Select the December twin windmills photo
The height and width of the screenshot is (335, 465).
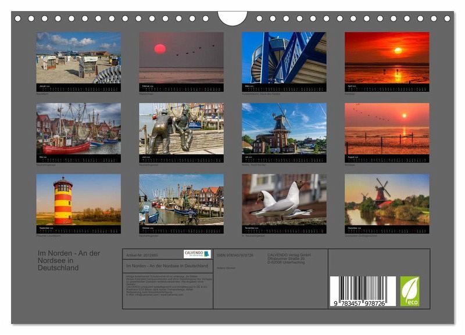click(x=387, y=200)
